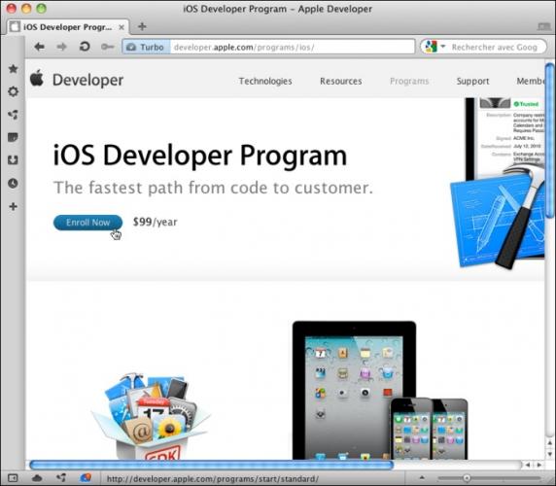Open the History clock panel in sidebar

[x=13, y=184]
